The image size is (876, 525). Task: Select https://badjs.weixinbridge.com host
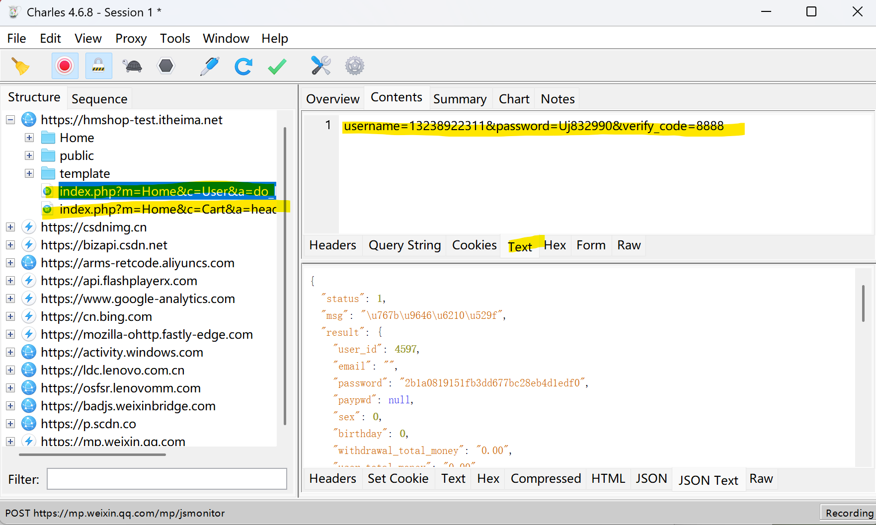(x=128, y=406)
